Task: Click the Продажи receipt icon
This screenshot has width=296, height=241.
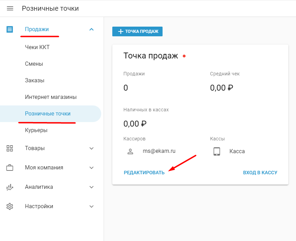Action: (x=10, y=29)
